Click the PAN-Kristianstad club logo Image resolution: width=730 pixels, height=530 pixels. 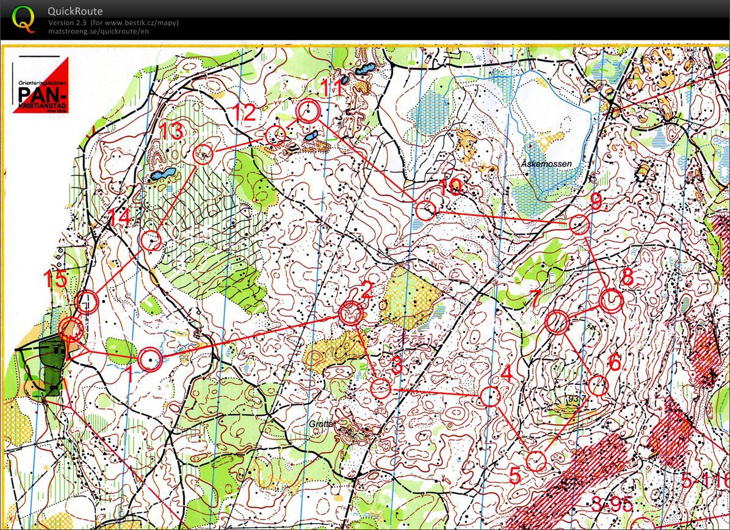click(40, 85)
